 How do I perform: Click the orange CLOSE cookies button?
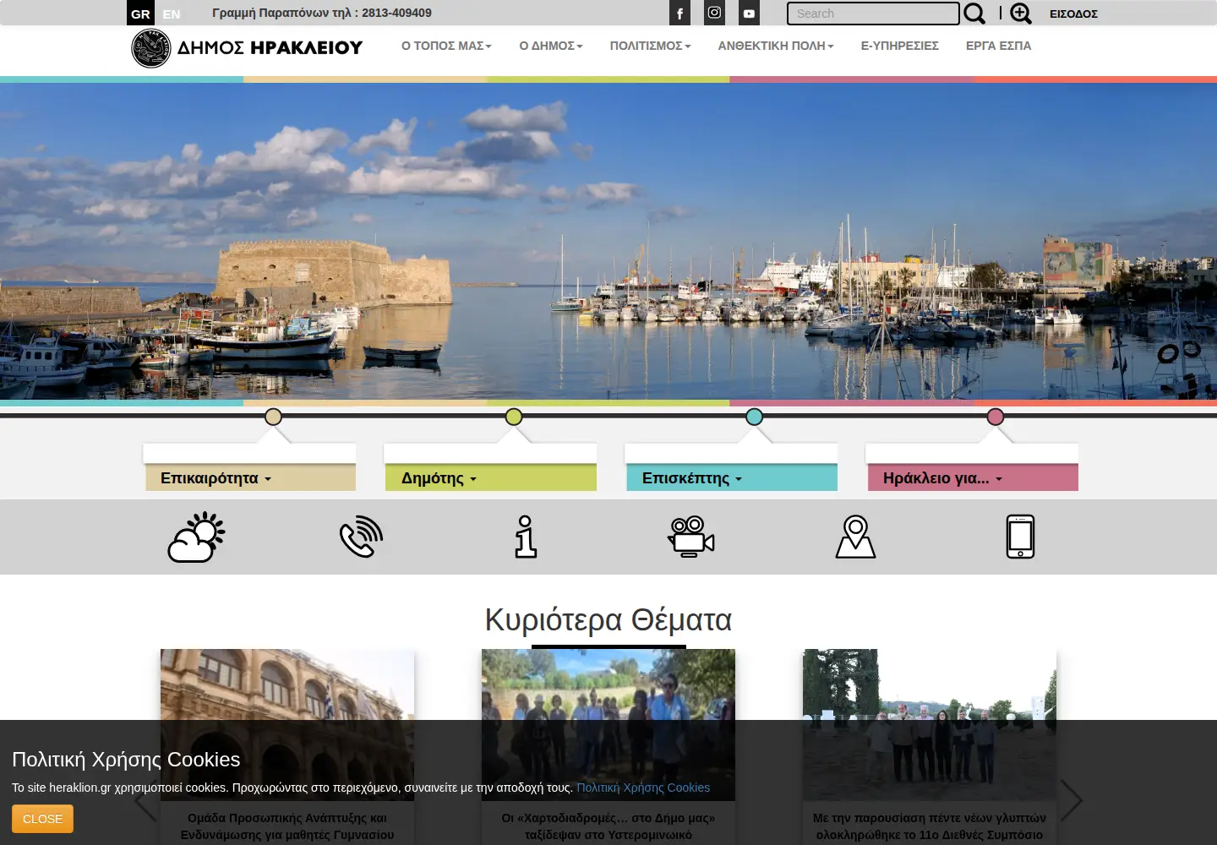[42, 819]
